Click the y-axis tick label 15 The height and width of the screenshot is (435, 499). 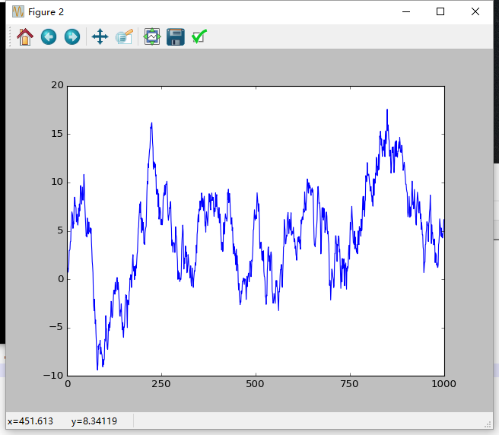click(x=58, y=134)
